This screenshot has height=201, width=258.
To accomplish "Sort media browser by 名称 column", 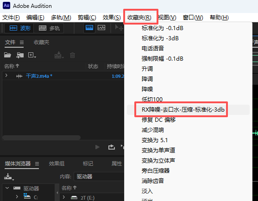I will (69, 188).
